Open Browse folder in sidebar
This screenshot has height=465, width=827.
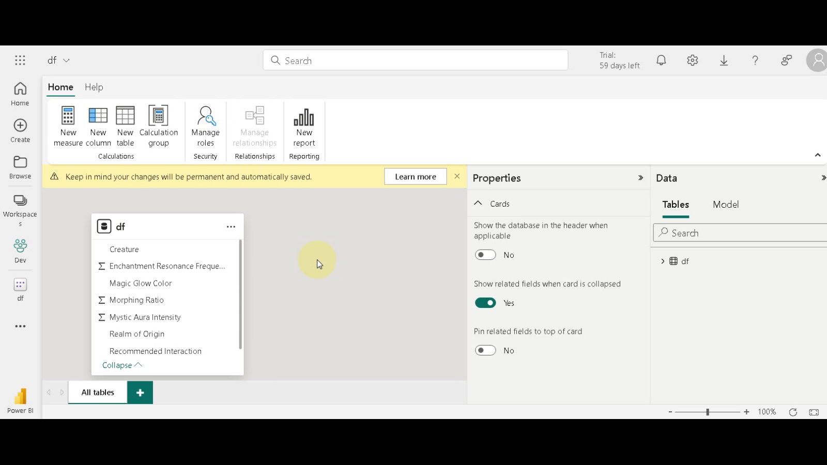[x=20, y=167]
